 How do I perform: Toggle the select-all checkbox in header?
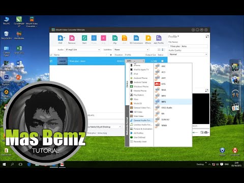[51, 55]
